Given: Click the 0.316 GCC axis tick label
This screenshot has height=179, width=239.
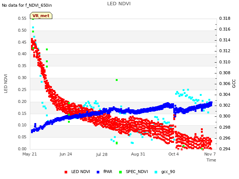Looking at the screenshot, I should click(225, 29).
